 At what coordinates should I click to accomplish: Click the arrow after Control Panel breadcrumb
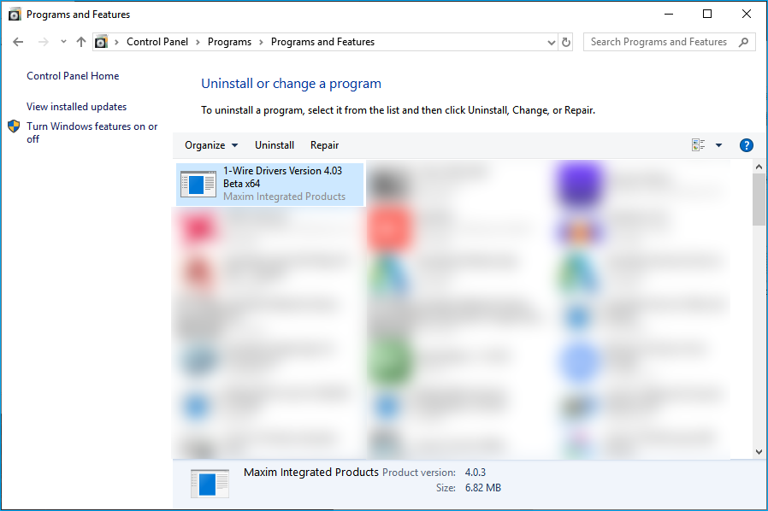pyautogui.click(x=198, y=43)
